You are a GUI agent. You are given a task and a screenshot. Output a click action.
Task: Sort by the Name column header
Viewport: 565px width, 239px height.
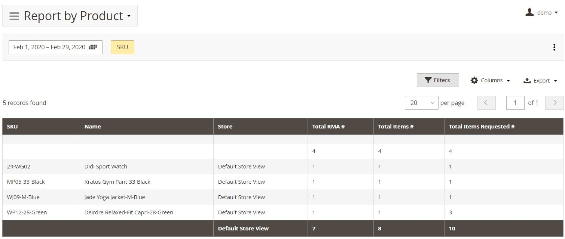(147, 127)
